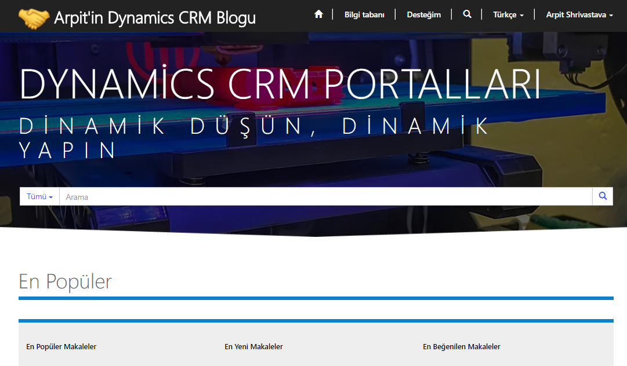
Task: Open the Desteğim menu item
Action: (423, 15)
